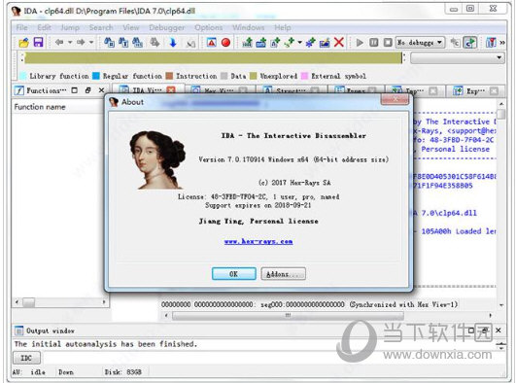Image resolution: width=516 pixels, height=383 pixels.
Task: Expand the dropdown beside green star icon
Action: click(x=299, y=43)
